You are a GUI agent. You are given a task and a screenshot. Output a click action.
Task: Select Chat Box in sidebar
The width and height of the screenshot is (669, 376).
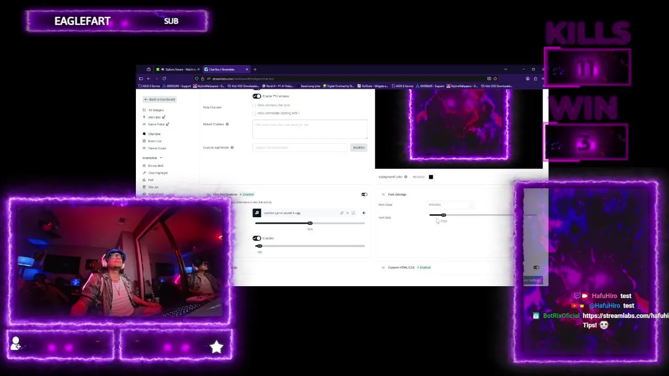pos(154,134)
